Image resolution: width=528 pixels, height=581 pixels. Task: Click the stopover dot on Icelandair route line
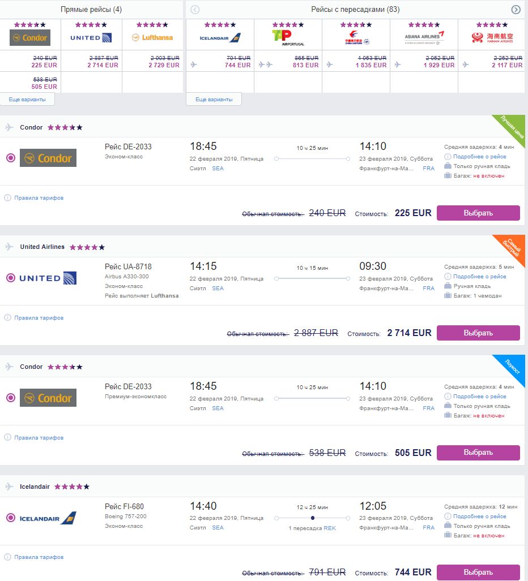(312, 518)
